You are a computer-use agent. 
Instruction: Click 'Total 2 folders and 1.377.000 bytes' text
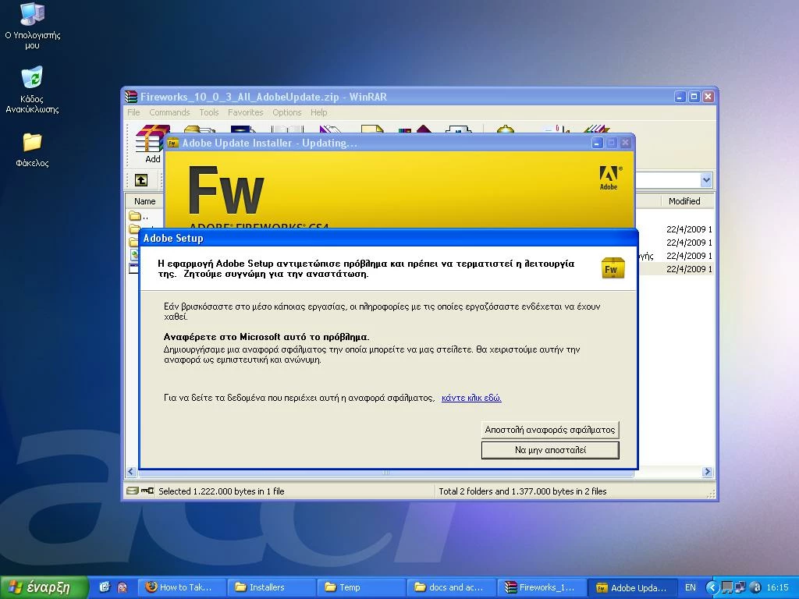tap(522, 491)
